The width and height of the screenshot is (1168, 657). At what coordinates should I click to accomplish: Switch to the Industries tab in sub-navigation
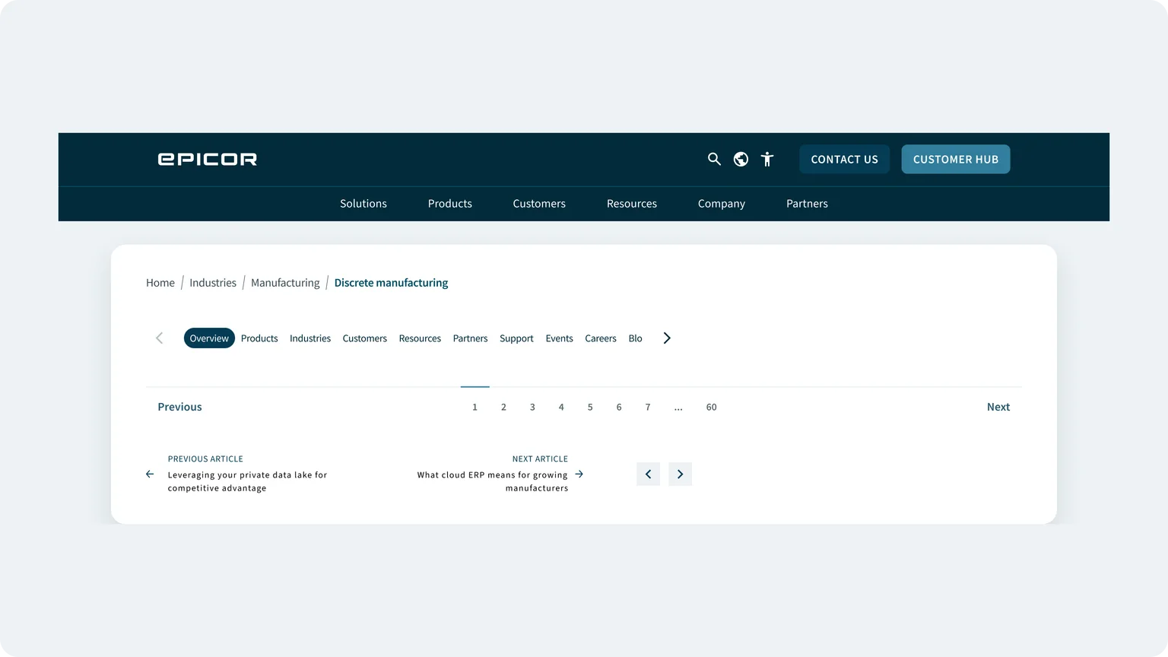pyautogui.click(x=310, y=338)
